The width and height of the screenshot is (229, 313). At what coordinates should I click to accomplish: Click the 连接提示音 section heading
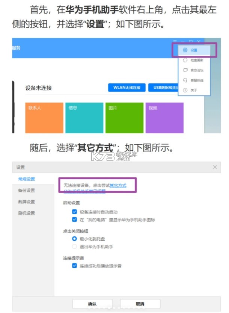point(74,258)
